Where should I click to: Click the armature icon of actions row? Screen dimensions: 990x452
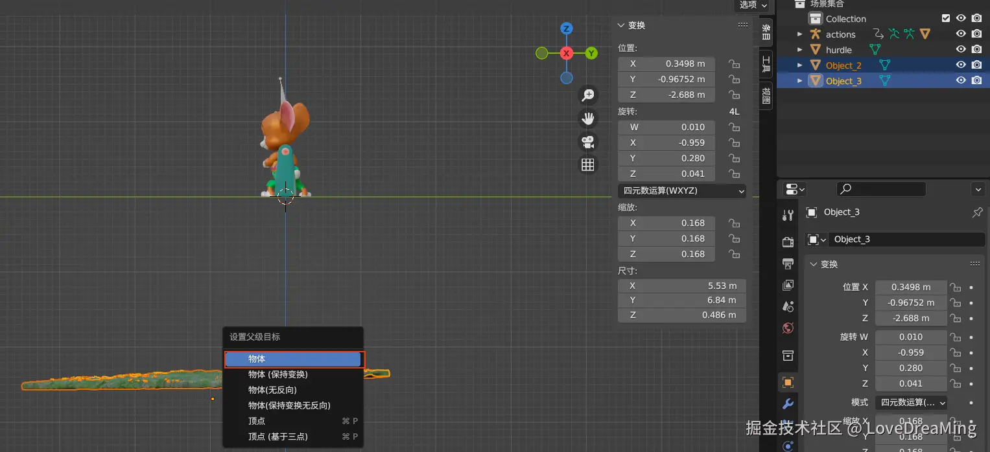[816, 34]
